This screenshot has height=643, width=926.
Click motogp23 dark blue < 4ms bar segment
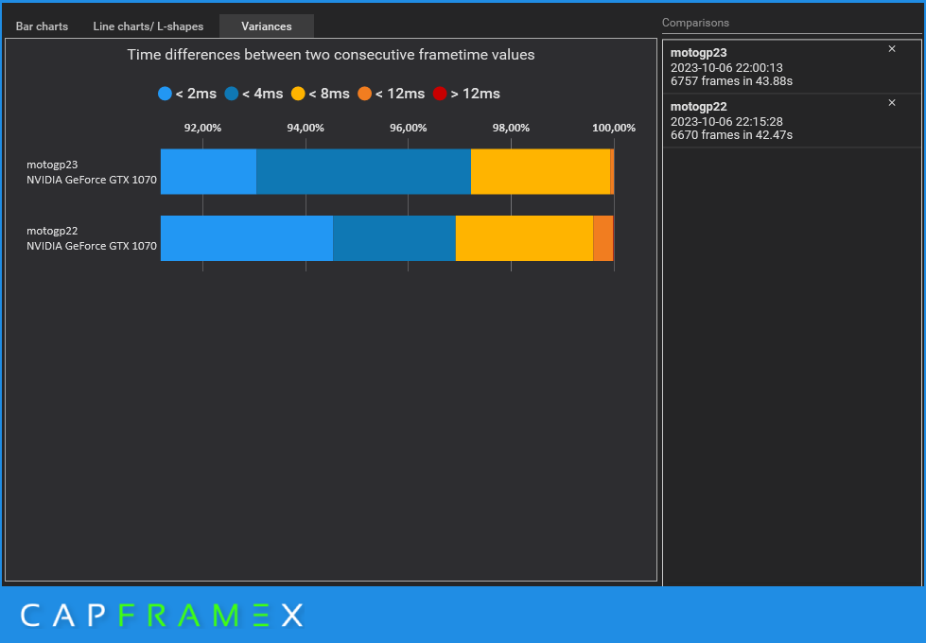(364, 171)
